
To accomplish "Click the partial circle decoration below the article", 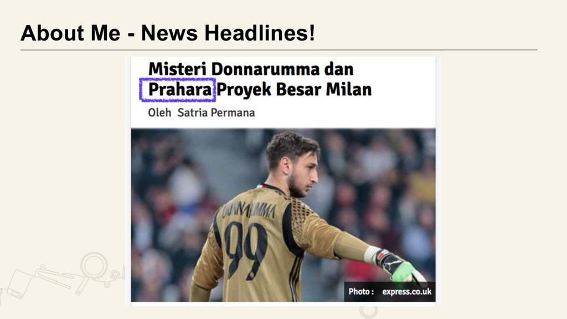I will tap(368, 312).
